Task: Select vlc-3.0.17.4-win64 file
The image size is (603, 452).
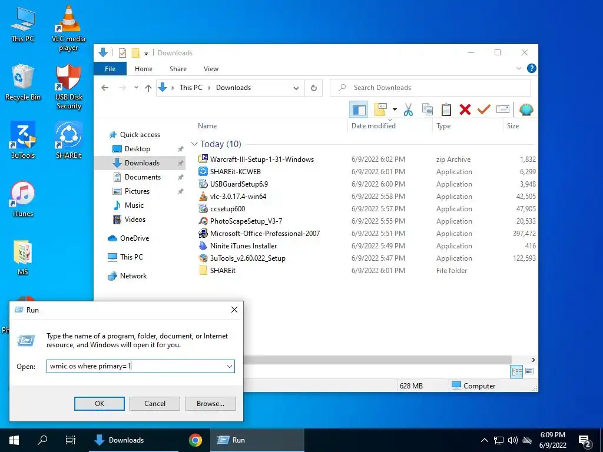Action: (238, 197)
